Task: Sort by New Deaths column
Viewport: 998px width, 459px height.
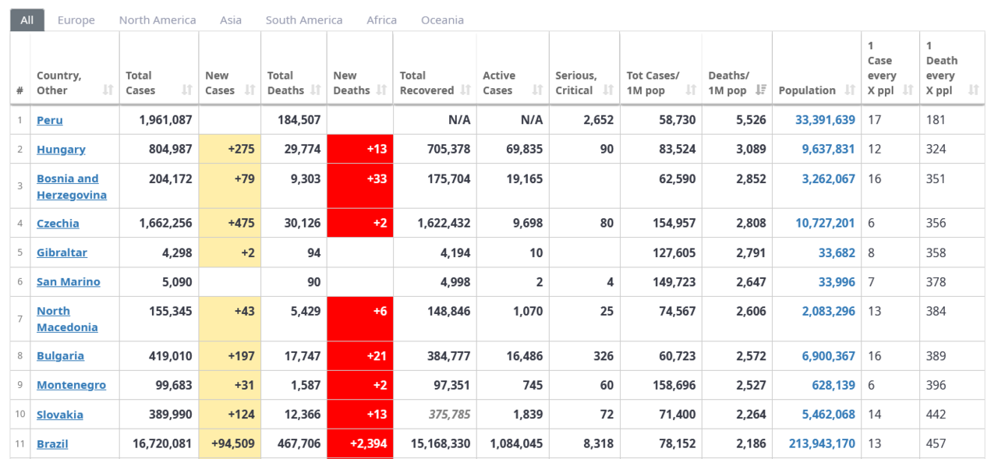Action: click(380, 90)
